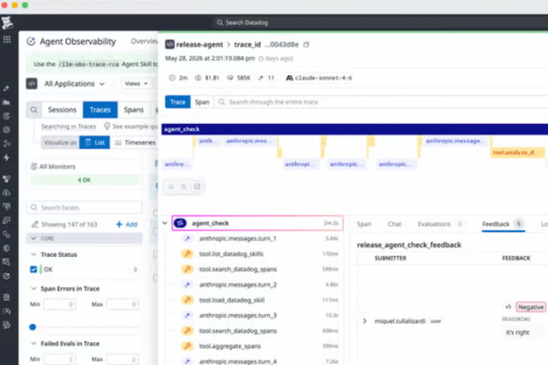
Task: Click the cloud icon in left sidebar
Action: click(x=6, y=192)
